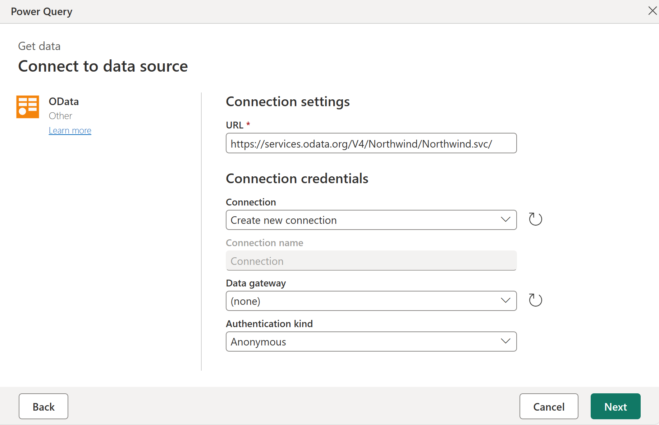Click the Power Query window title
This screenshot has width=659, height=425.
[42, 12]
